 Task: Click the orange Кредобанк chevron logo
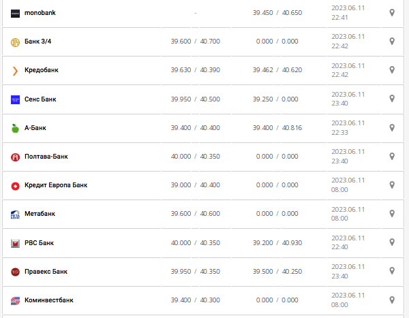click(x=15, y=71)
